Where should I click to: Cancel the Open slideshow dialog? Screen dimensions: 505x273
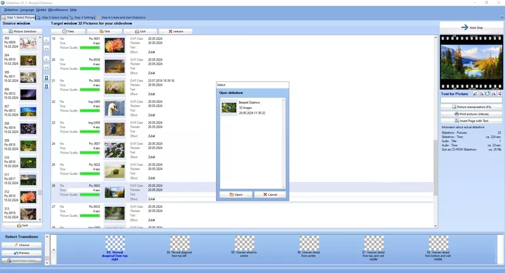pyautogui.click(x=270, y=194)
